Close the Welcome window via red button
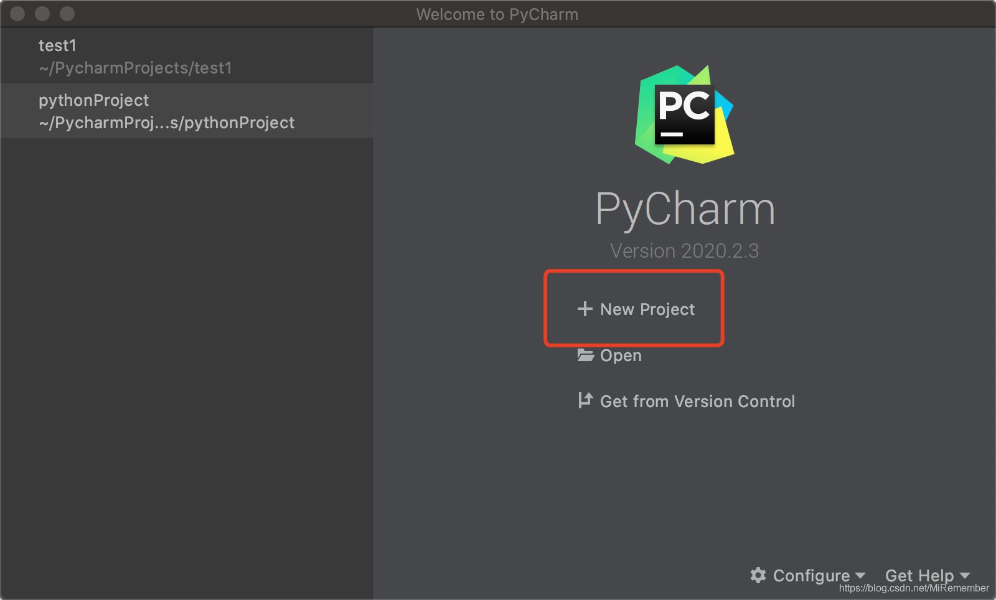996x600 pixels. (17, 14)
